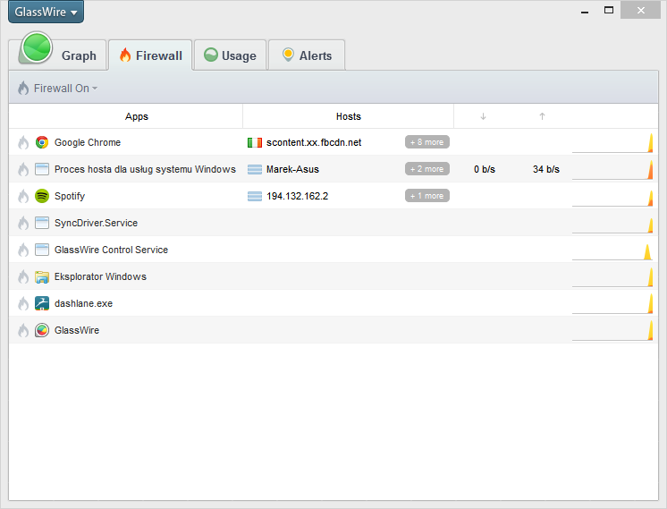The height and width of the screenshot is (509, 667).
Task: Open Google Chrome traffic mini graph
Action: [612, 142]
